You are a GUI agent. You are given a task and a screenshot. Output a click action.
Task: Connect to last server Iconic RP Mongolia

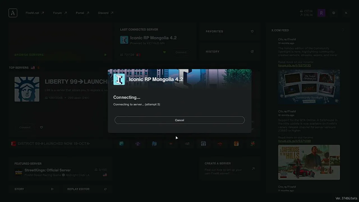pyautogui.click(x=181, y=52)
